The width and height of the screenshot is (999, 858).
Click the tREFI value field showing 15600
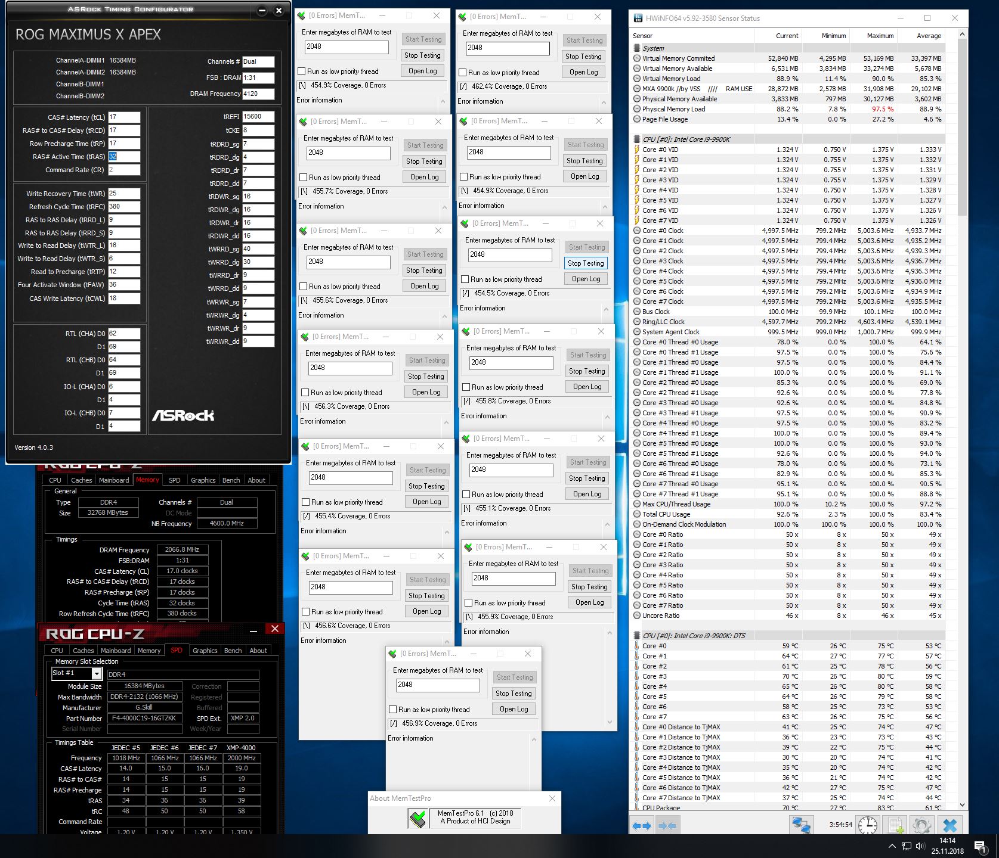coord(258,117)
